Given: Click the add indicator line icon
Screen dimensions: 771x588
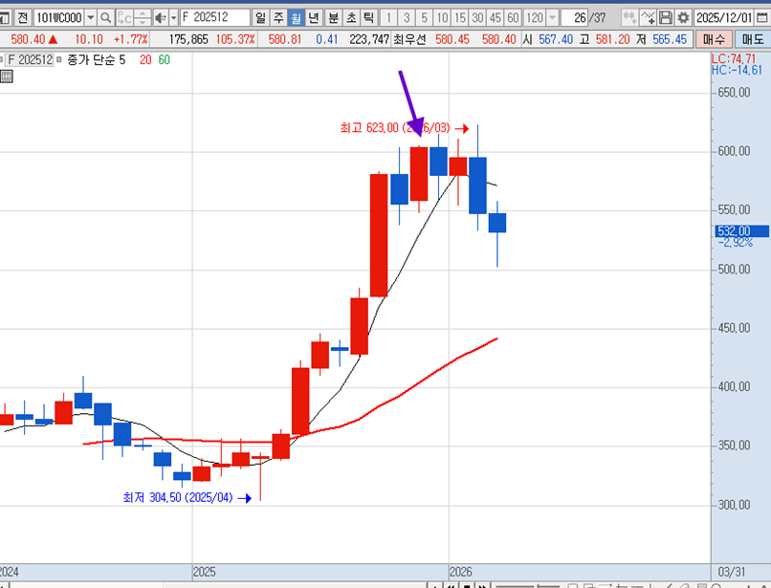Looking at the screenshot, I should (x=648, y=18).
